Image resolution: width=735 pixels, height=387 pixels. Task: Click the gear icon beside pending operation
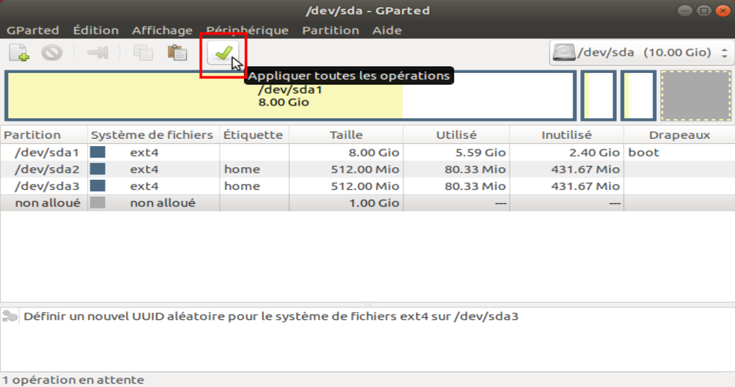tap(10, 317)
